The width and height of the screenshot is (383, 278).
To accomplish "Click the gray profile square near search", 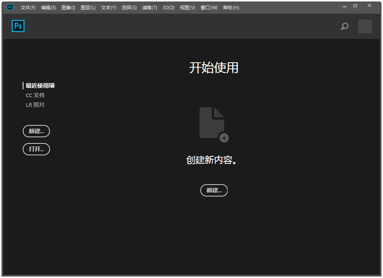I will click(365, 27).
